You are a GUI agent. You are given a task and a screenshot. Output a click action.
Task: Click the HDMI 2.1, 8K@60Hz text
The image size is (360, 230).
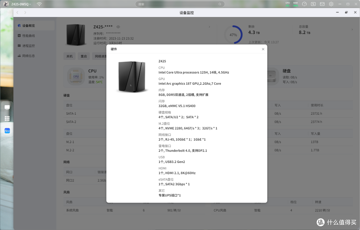pyautogui.click(x=177, y=173)
